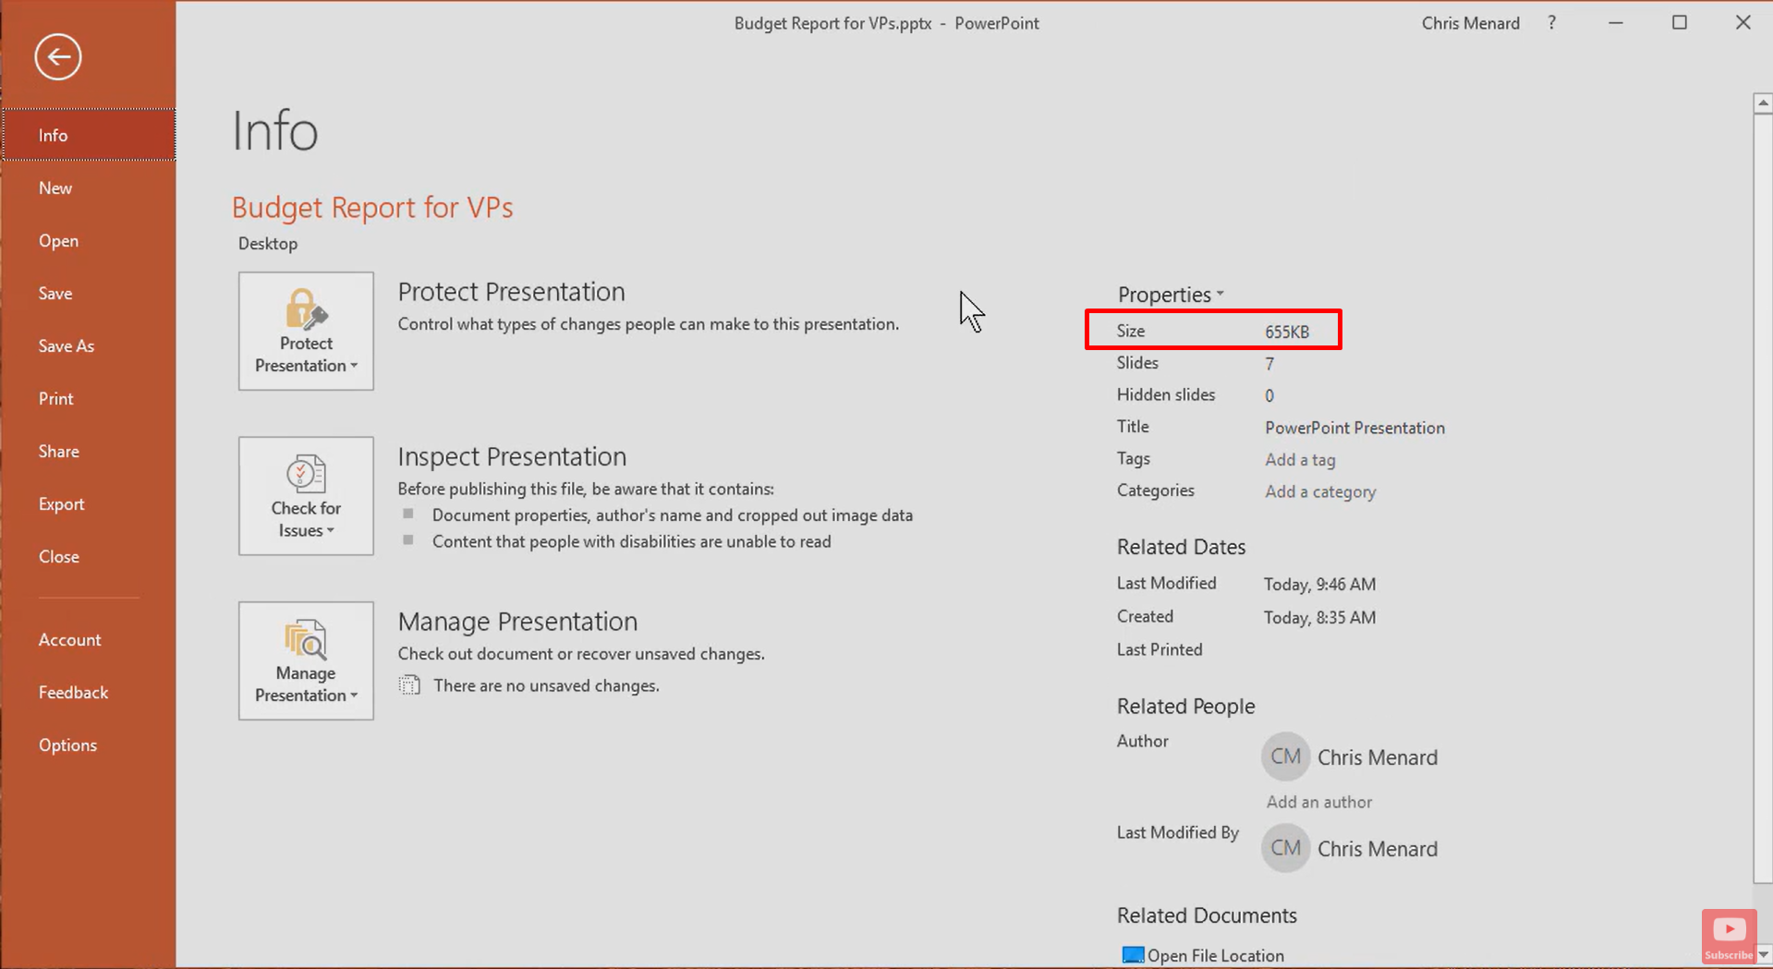The width and height of the screenshot is (1773, 969).
Task: Click the CM author avatar
Action: pos(1285,756)
